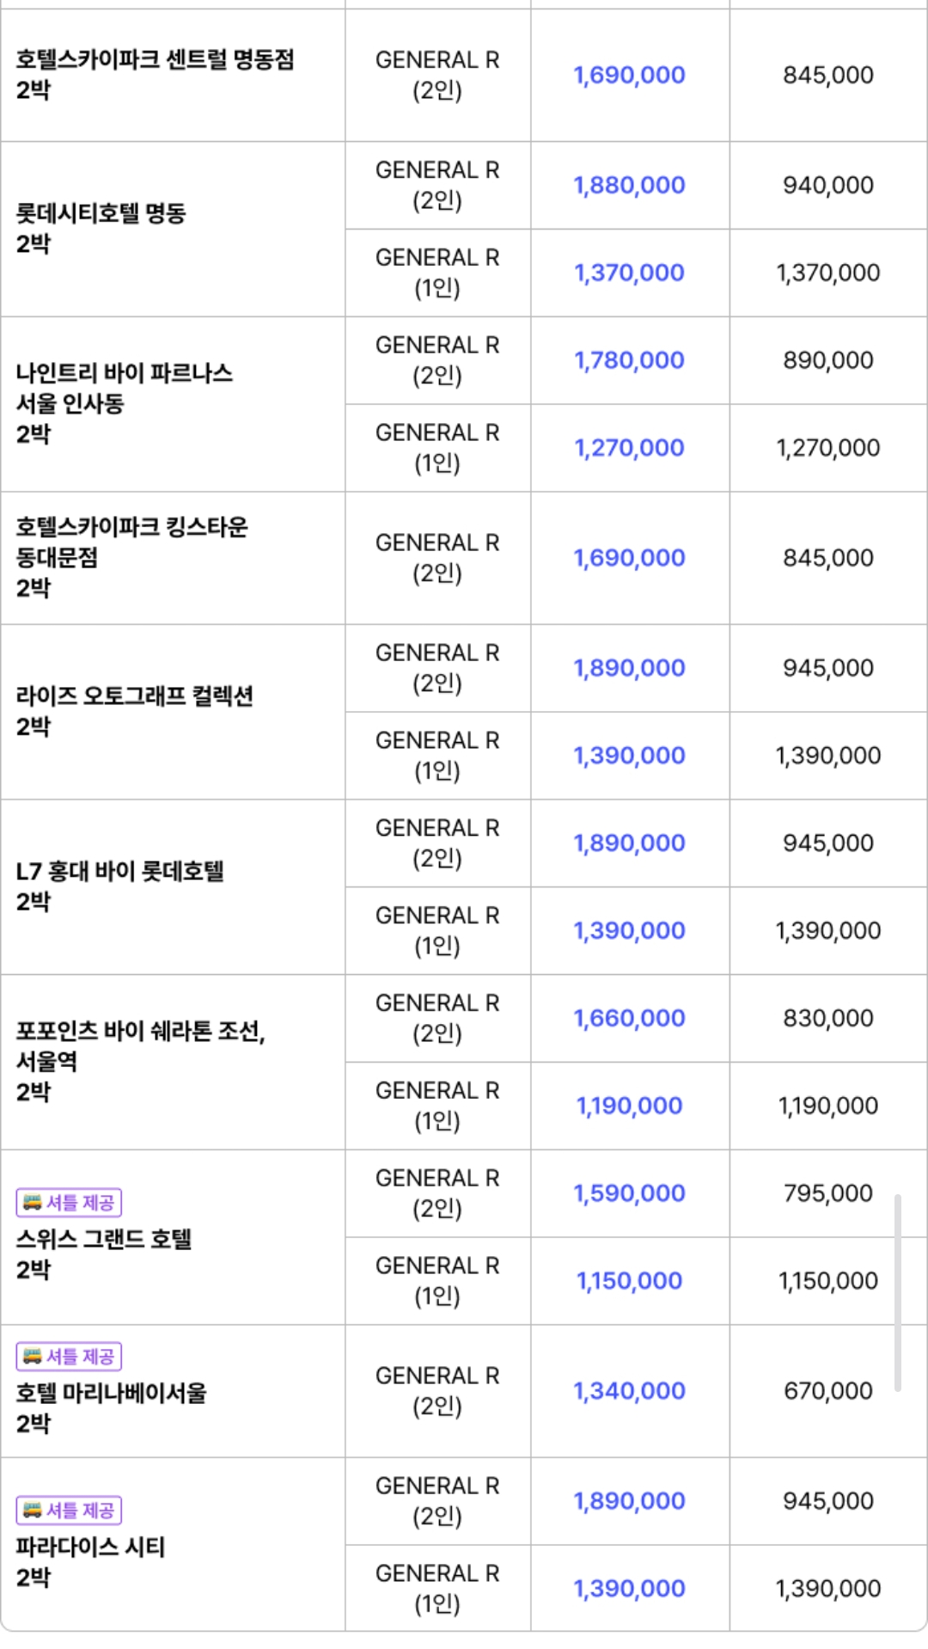Open the 1,880,000 price for 롯데시티호텔 명동

629,186
